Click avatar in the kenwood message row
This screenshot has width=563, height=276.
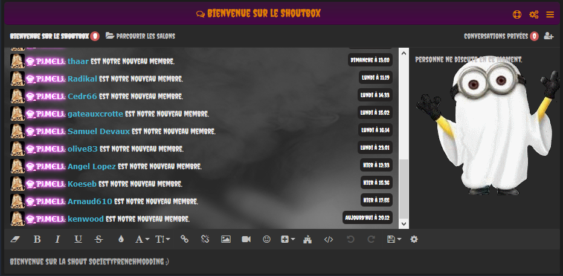point(18,219)
